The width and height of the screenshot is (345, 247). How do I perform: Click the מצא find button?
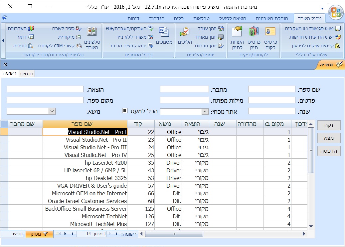329,138
